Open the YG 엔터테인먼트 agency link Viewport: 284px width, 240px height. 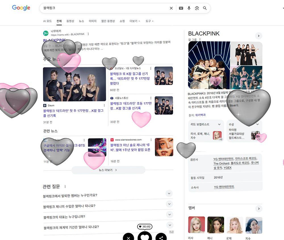[224, 187]
